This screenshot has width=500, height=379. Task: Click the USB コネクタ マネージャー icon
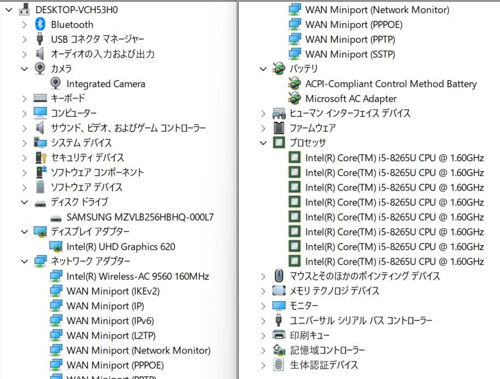pyautogui.click(x=40, y=39)
